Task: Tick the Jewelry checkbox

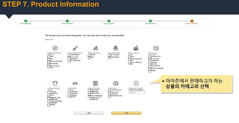Action: [x=49, y=96]
